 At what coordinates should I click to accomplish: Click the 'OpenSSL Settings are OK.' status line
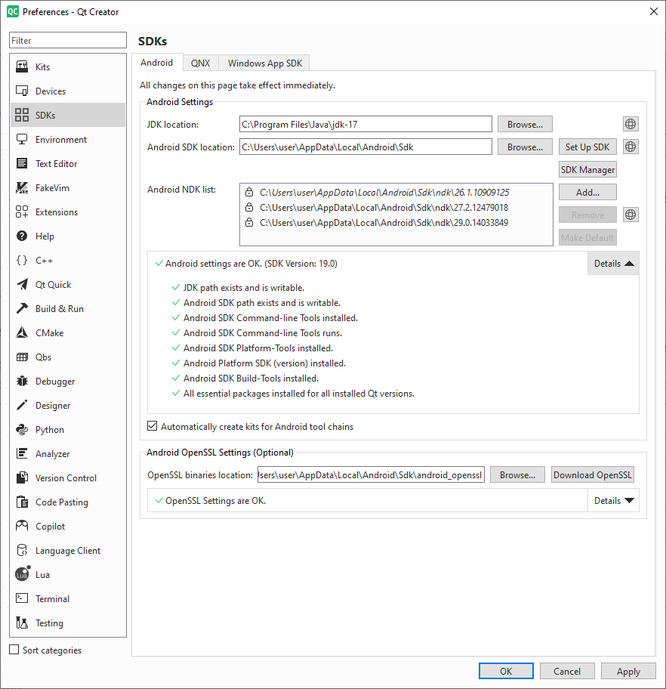[211, 500]
